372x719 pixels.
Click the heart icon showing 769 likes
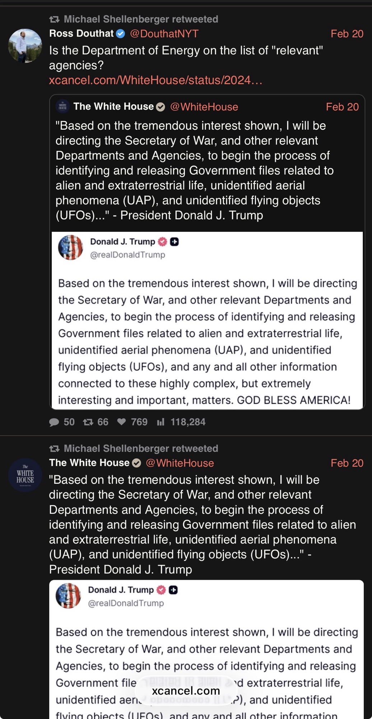pyautogui.click(x=122, y=422)
